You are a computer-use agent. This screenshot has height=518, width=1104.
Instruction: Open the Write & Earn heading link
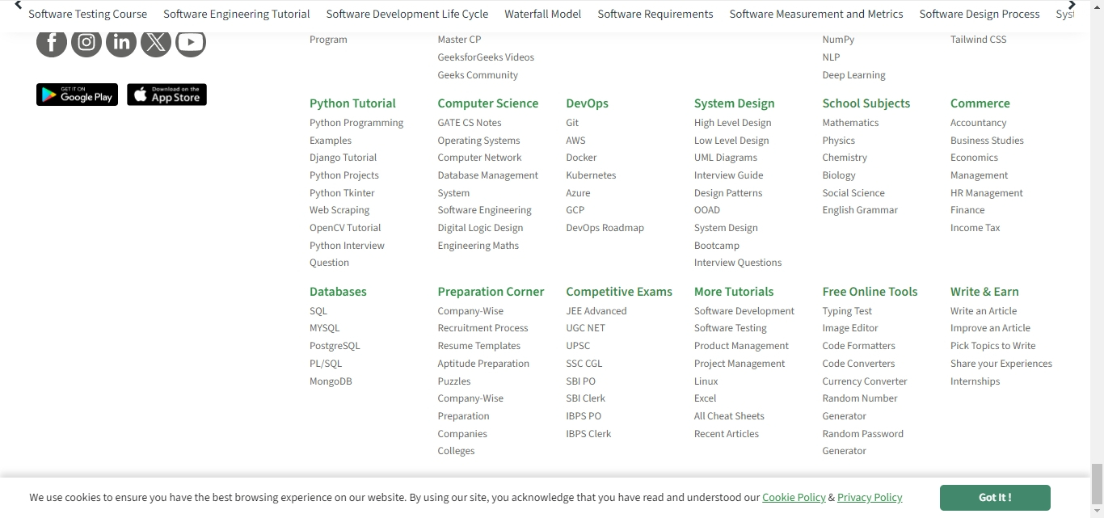pos(984,292)
